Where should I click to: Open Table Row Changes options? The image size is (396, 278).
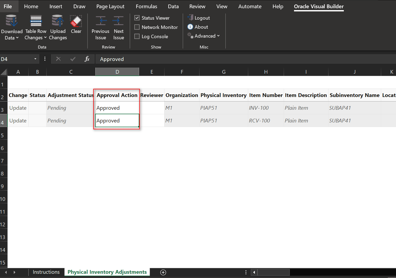point(35,28)
